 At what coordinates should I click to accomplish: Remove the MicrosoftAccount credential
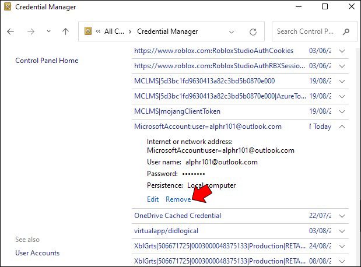[178, 199]
